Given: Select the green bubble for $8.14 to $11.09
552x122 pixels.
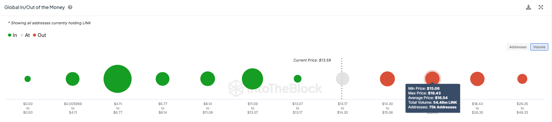Looking at the screenshot, I should pos(208,79).
